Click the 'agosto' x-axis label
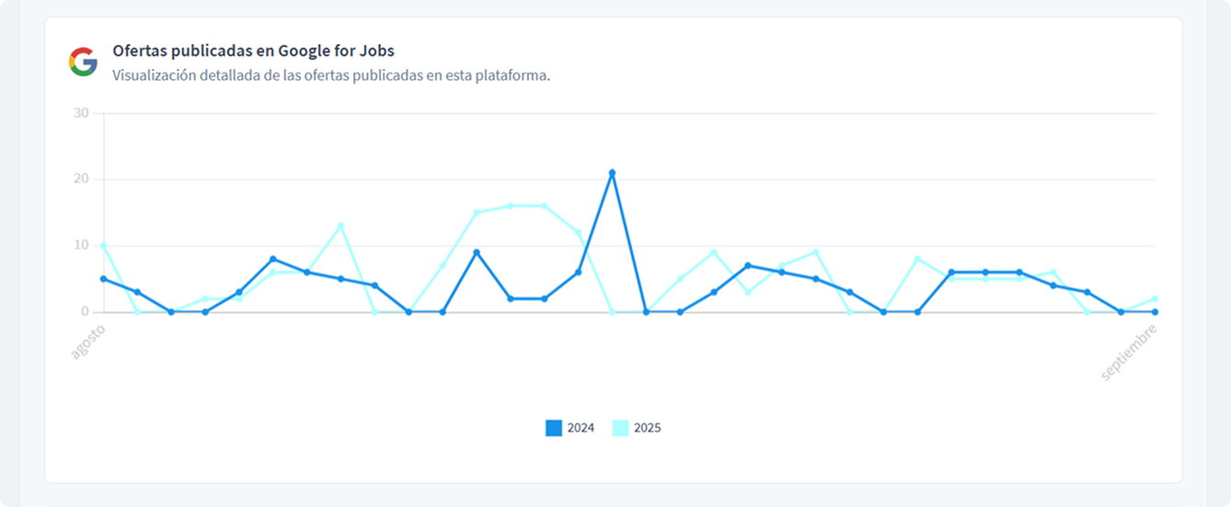Screen dimensions: 1231x507 [88, 341]
